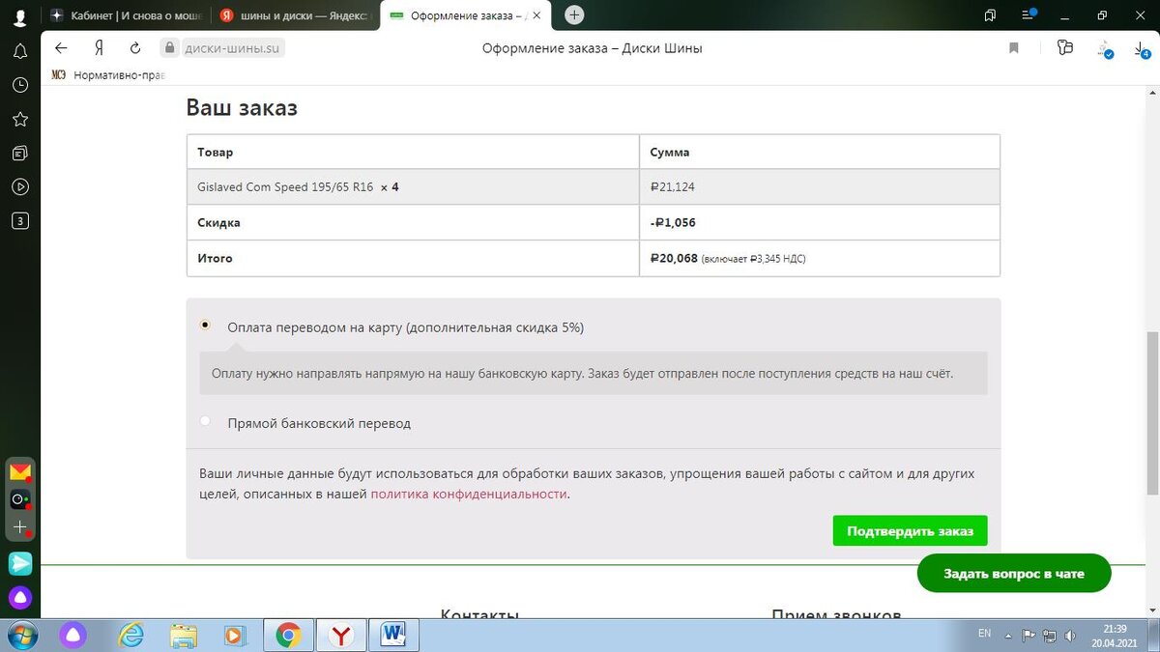Open browsing history clock icon
Image resolution: width=1160 pixels, height=652 pixels.
coord(19,85)
